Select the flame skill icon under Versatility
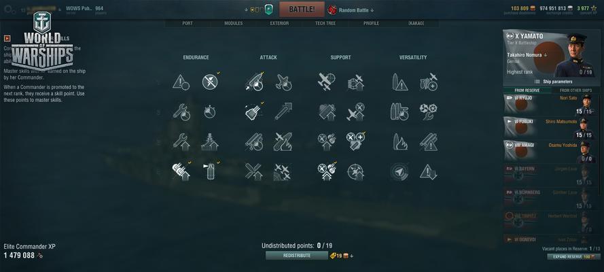The image size is (604, 272). coord(400,141)
